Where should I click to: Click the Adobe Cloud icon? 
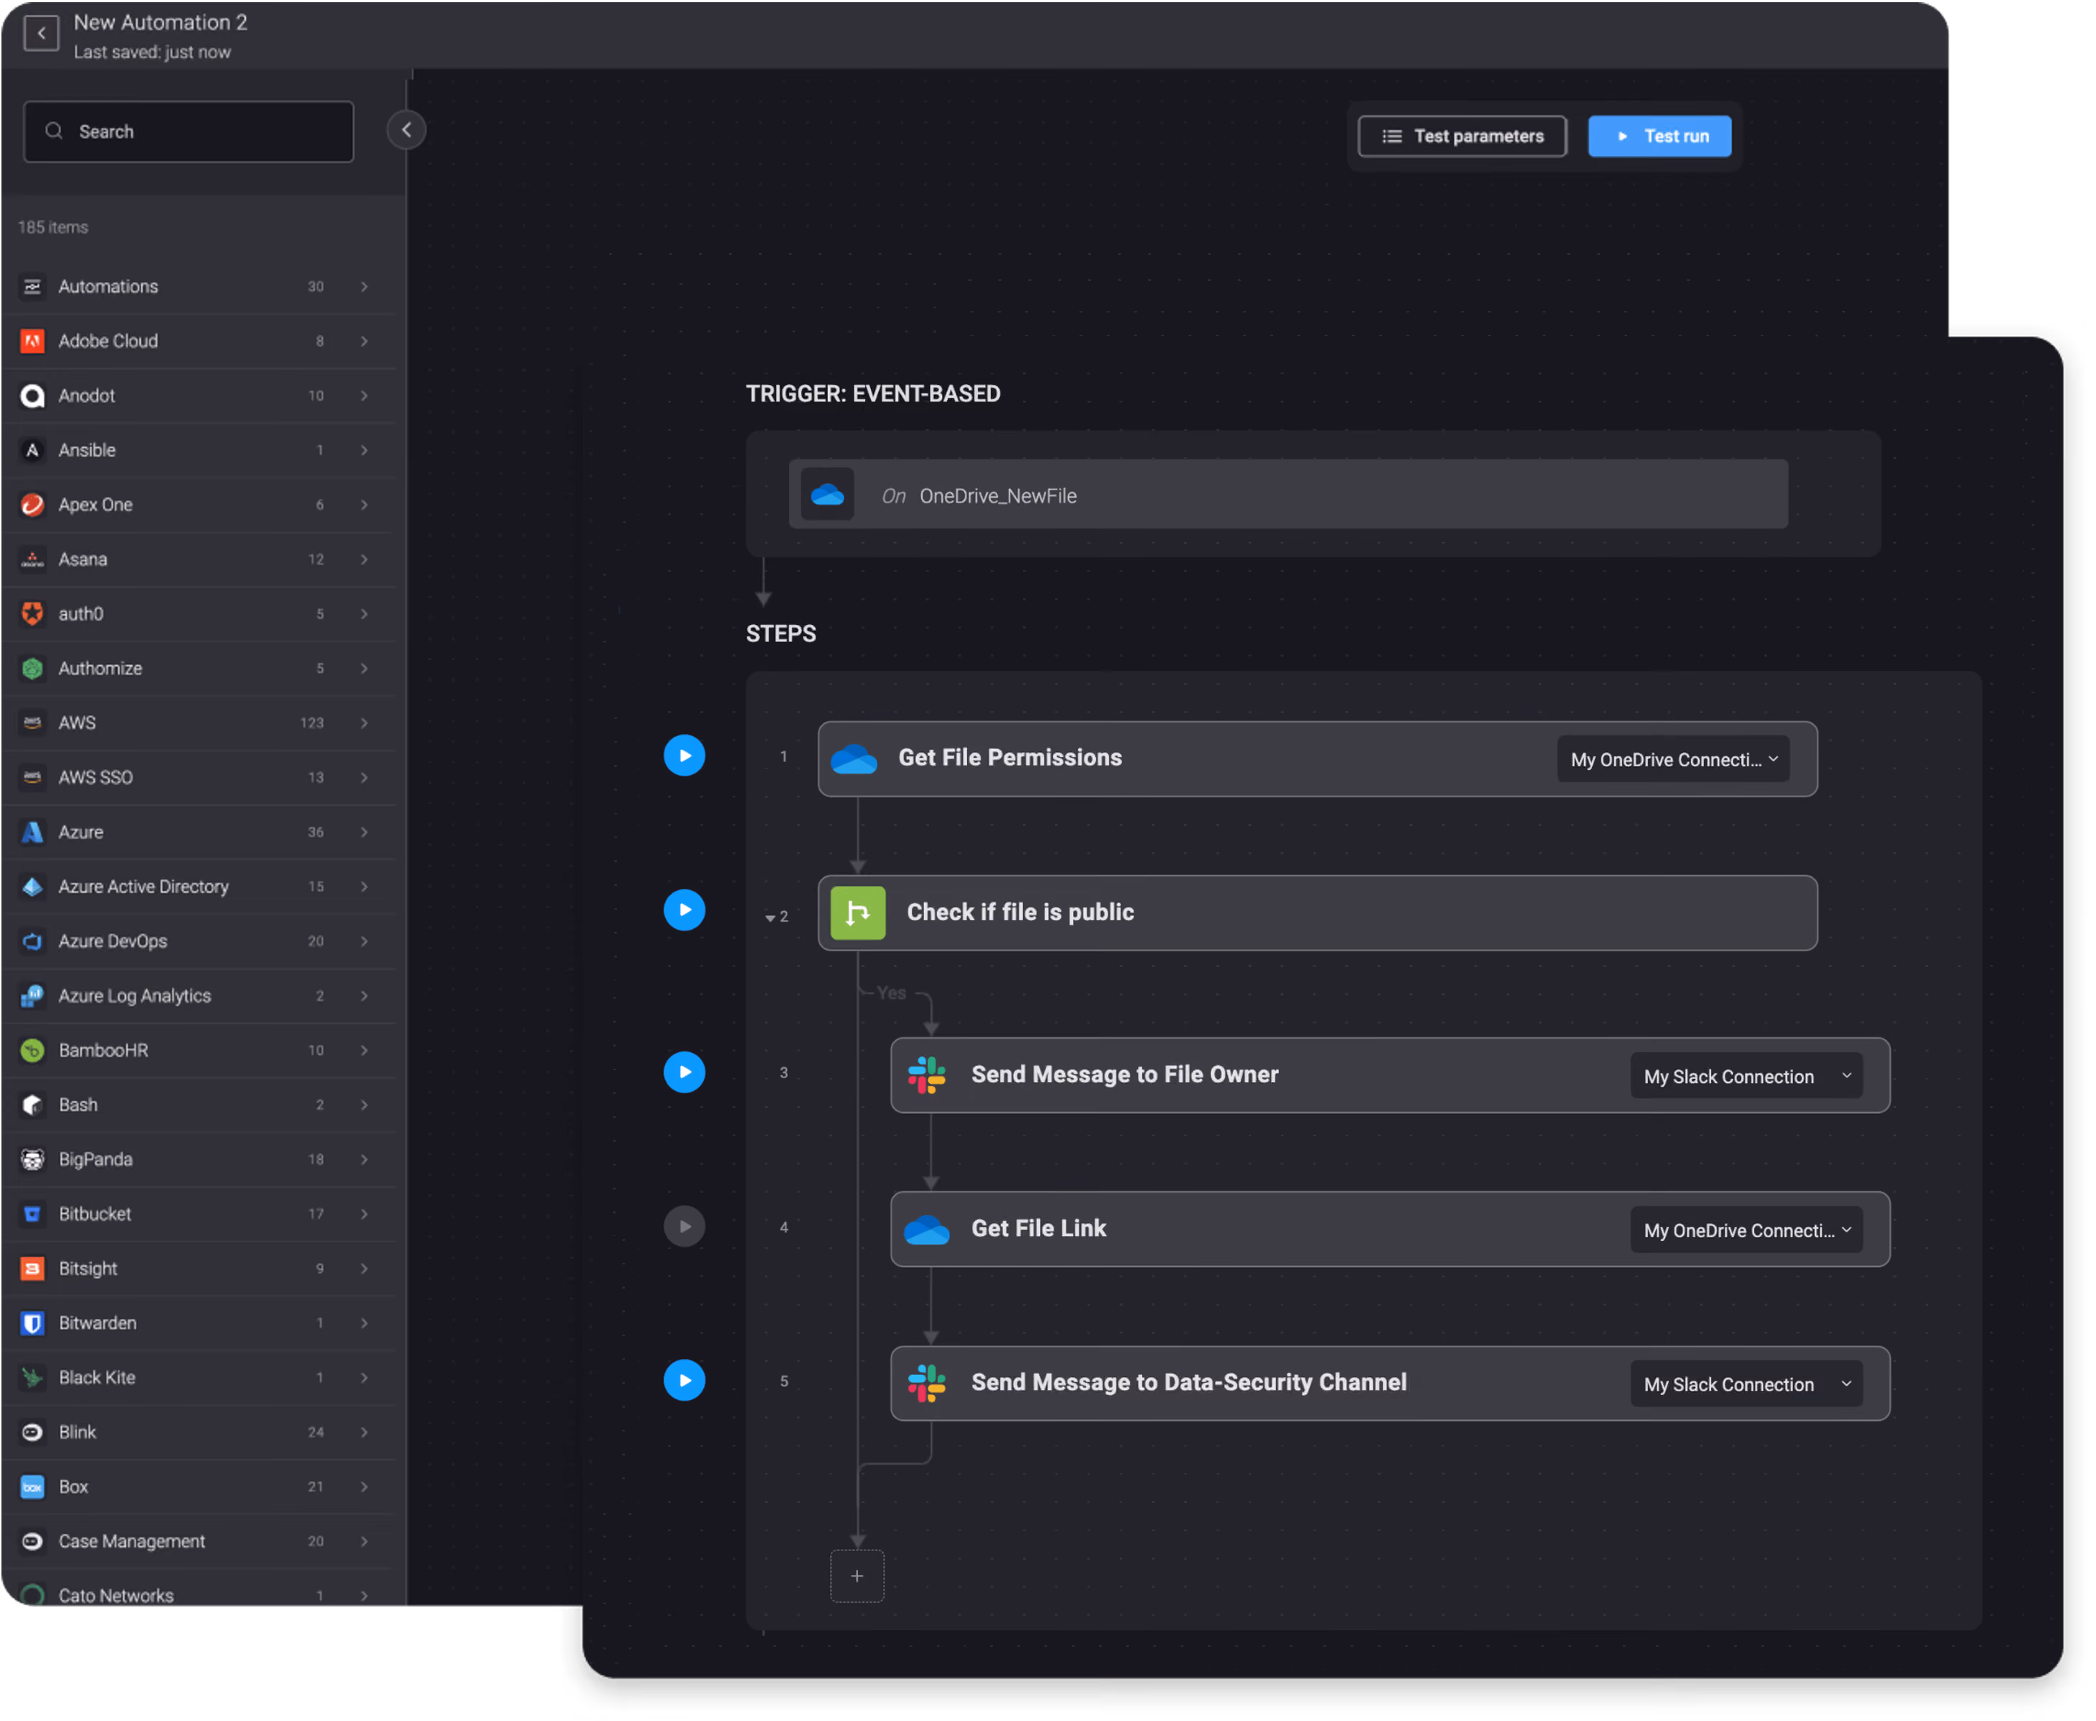[33, 342]
